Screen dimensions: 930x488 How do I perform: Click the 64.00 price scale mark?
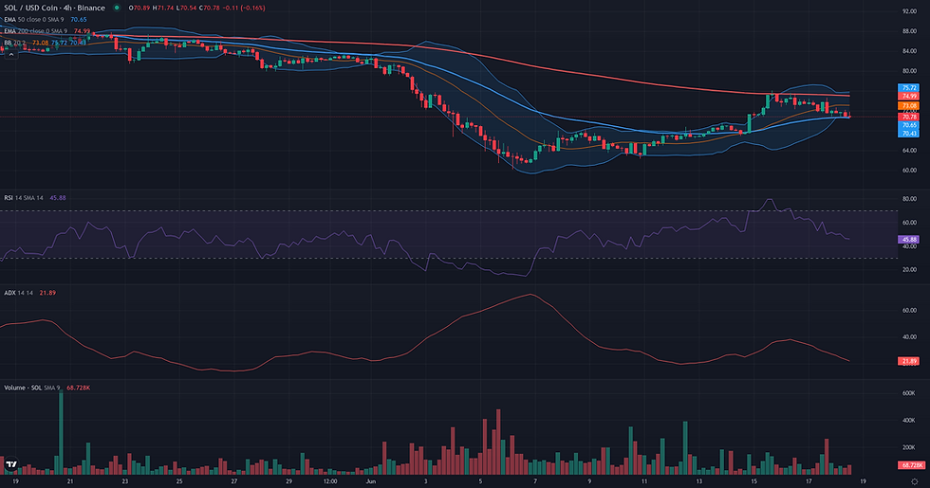909,151
